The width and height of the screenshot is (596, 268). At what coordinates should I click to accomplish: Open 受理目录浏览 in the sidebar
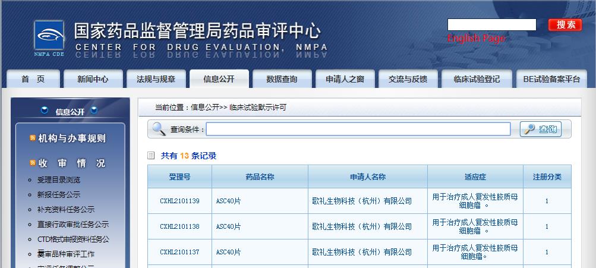coord(59,180)
